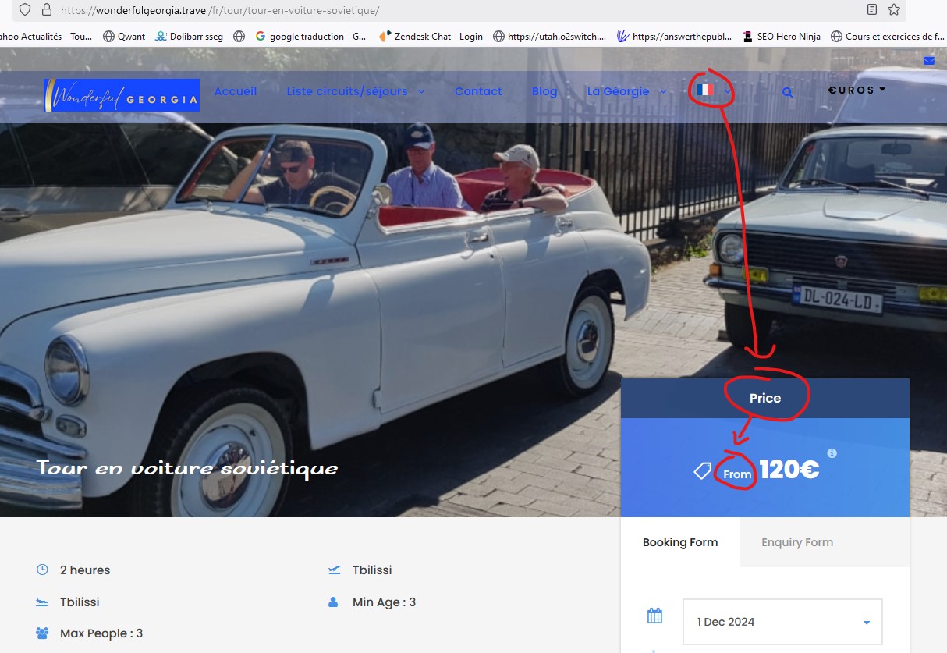Click the Tour en voiture soviétique title
Screen dimensions: 947x653
point(187,468)
